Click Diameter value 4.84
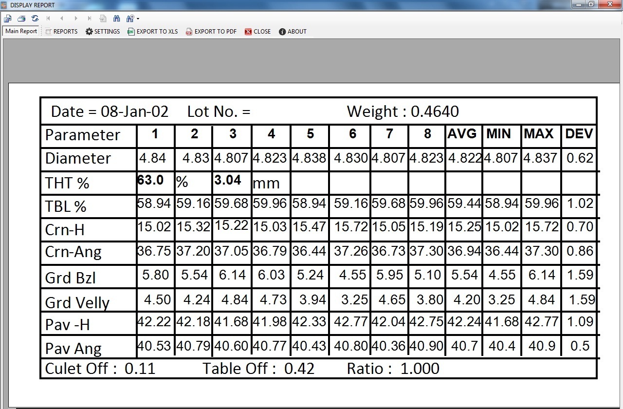Screen dimensions: 623x409 tap(153, 158)
